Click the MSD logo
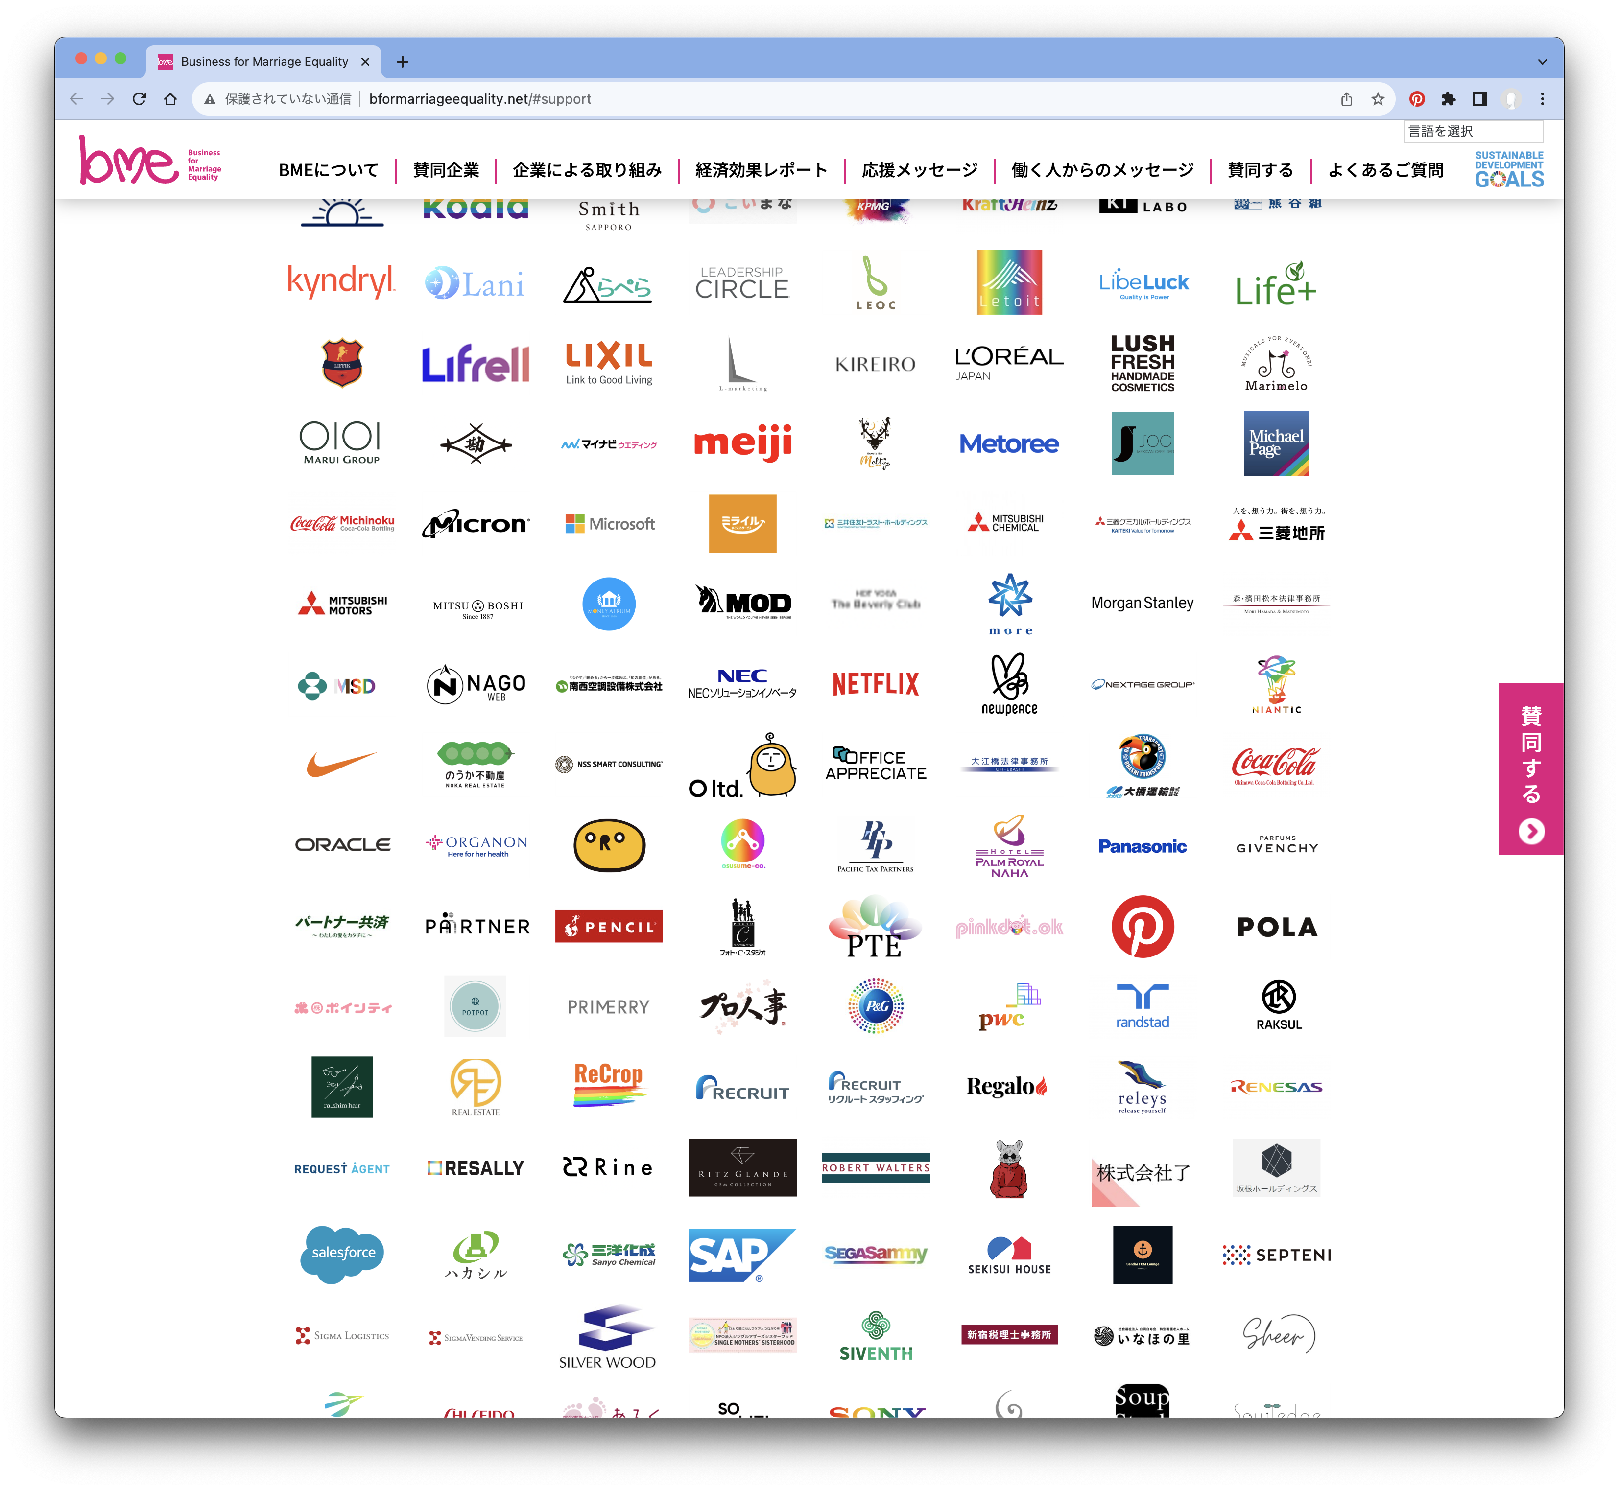 tap(336, 686)
